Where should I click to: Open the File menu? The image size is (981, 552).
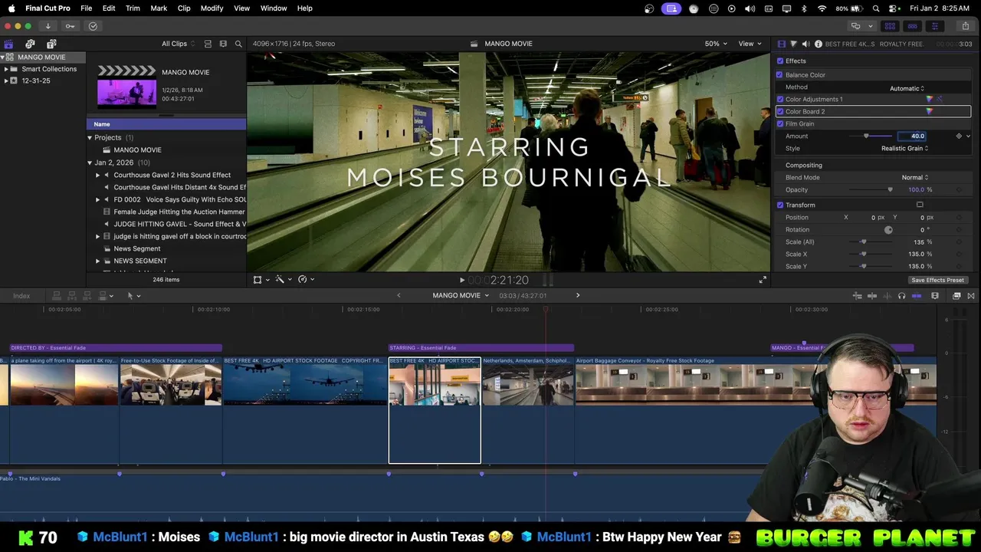pyautogui.click(x=87, y=8)
